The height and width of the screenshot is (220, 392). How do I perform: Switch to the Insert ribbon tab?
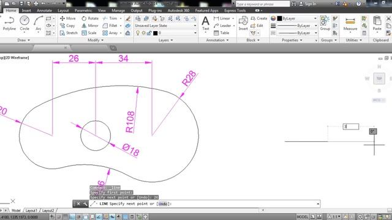click(26, 10)
